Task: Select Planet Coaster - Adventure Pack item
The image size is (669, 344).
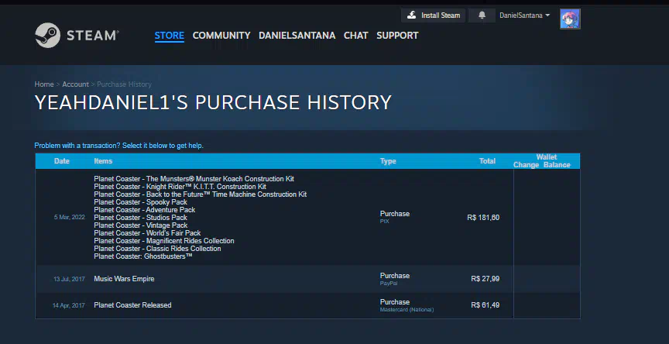Action: pyautogui.click(x=145, y=209)
